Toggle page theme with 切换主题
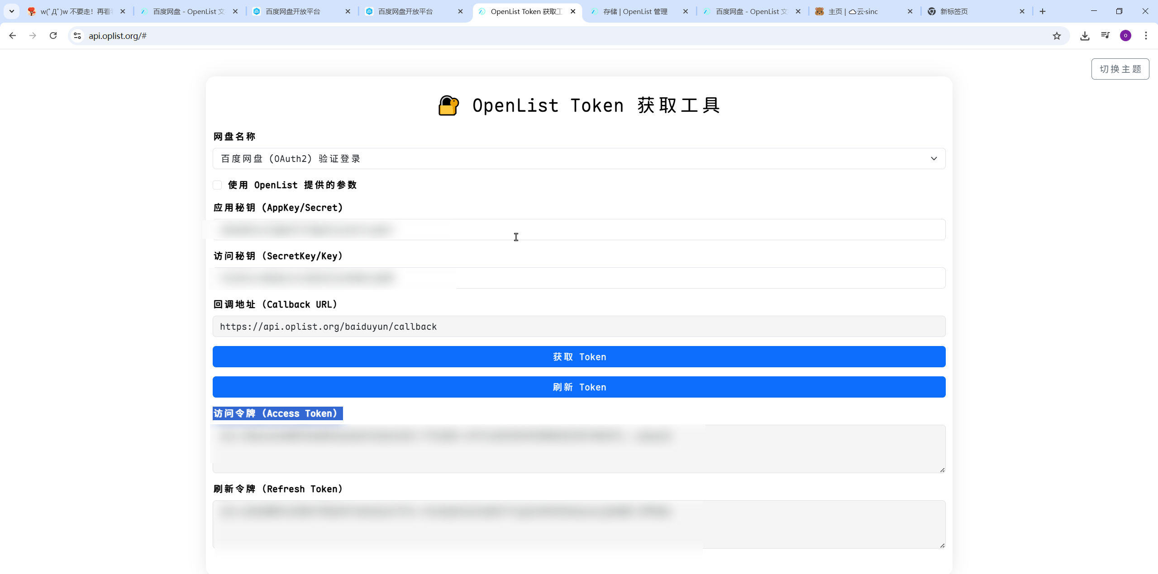This screenshot has width=1158, height=574. pos(1120,69)
